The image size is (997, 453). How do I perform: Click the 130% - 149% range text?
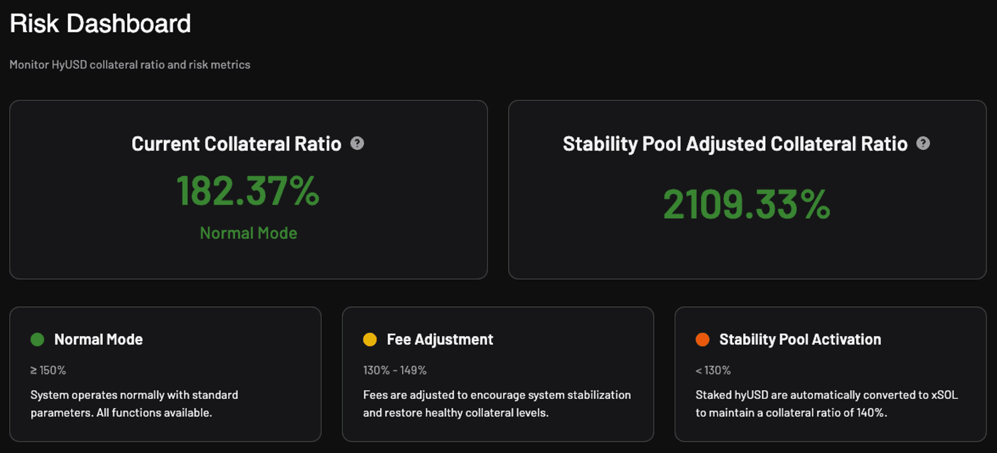[x=395, y=370]
